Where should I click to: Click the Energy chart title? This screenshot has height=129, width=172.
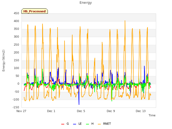tap(86, 3)
